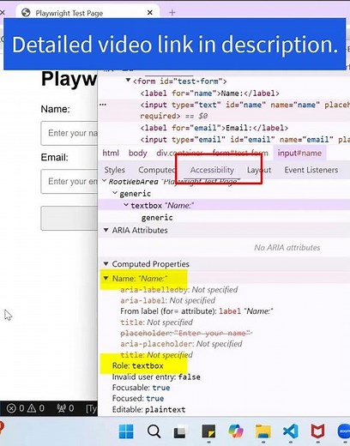
Task: Collapse the first generic node in the accessibility tree
Action: click(x=115, y=193)
